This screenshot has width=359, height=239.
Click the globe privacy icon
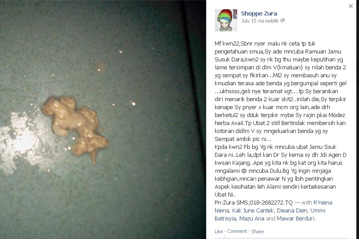pyautogui.click(x=283, y=20)
